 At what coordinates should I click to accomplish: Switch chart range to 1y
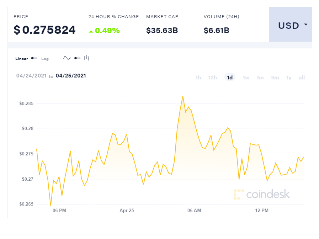point(289,78)
